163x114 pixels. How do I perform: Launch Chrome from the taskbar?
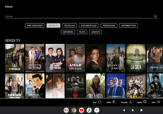point(74,110)
